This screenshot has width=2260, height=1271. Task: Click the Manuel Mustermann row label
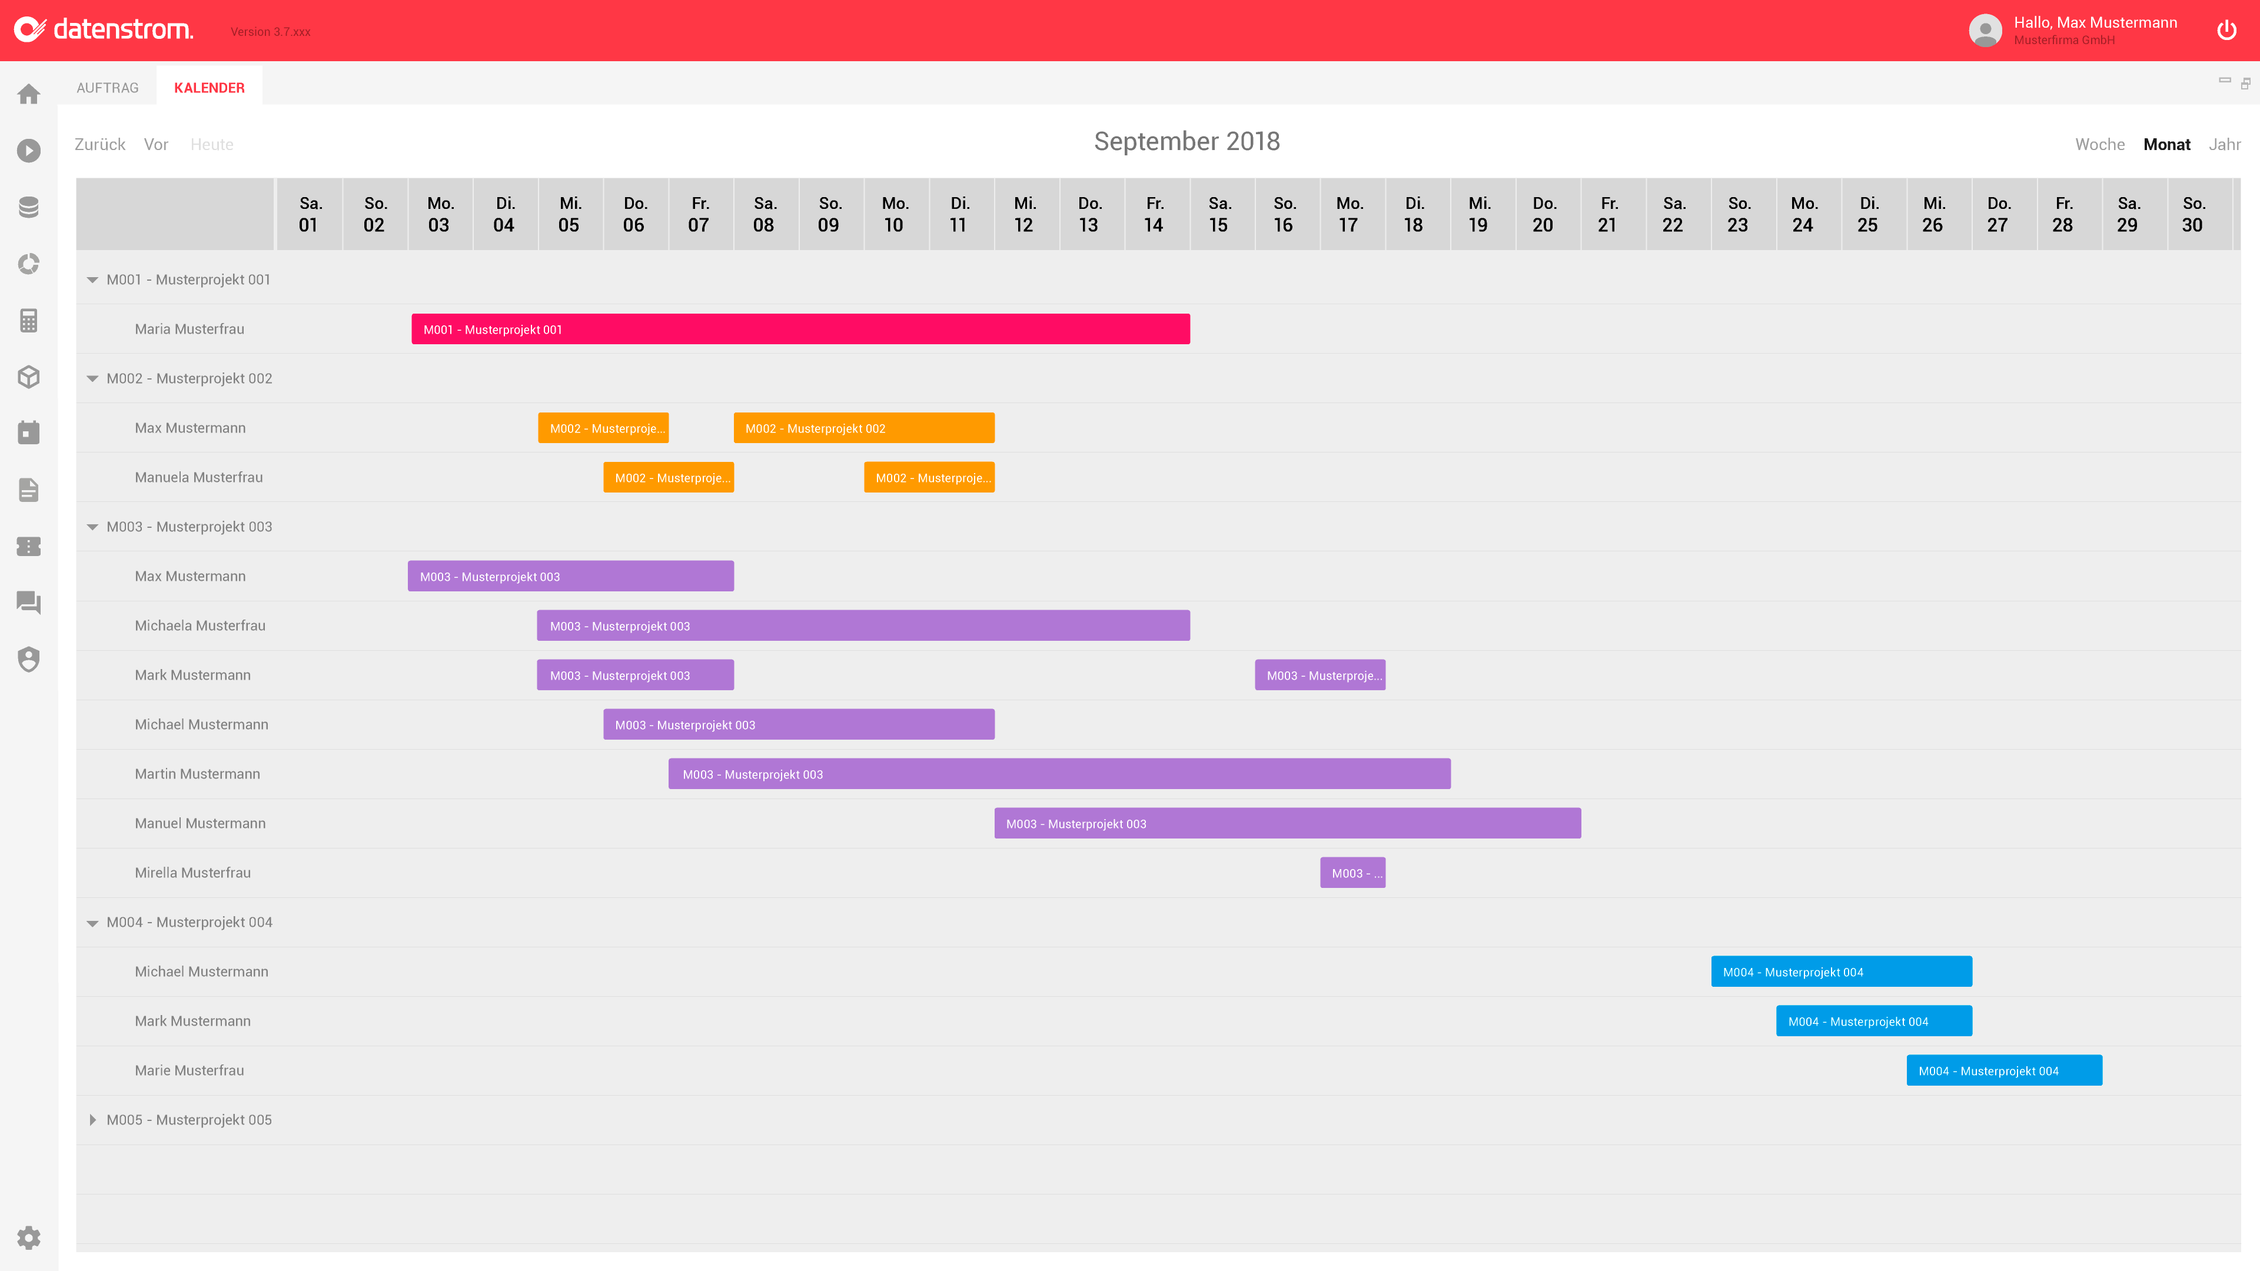pos(200,824)
